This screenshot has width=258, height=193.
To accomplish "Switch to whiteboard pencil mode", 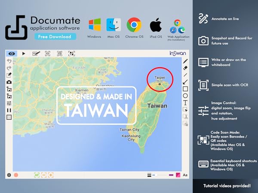I will click(36, 54).
